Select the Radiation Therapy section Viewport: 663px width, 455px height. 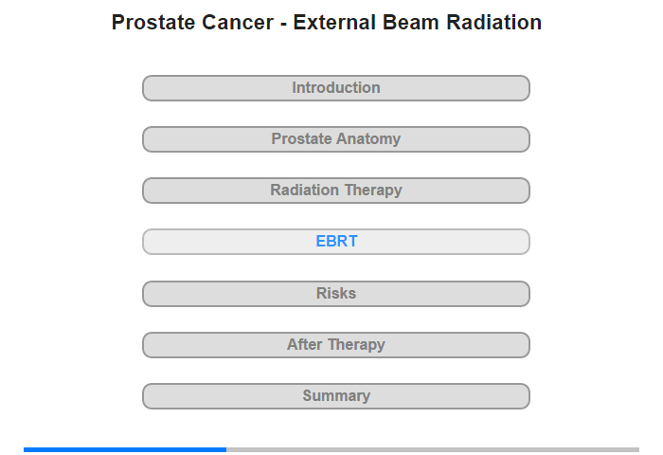pos(336,191)
